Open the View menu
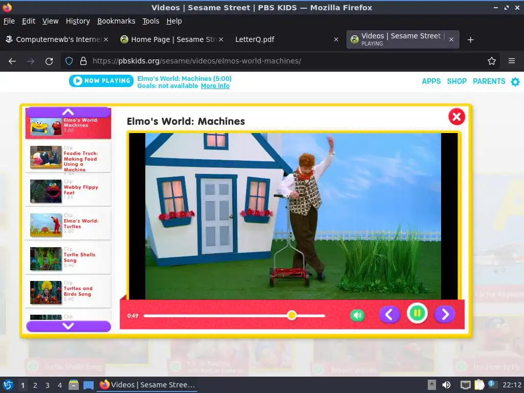This screenshot has width=524, height=393. tap(50, 21)
